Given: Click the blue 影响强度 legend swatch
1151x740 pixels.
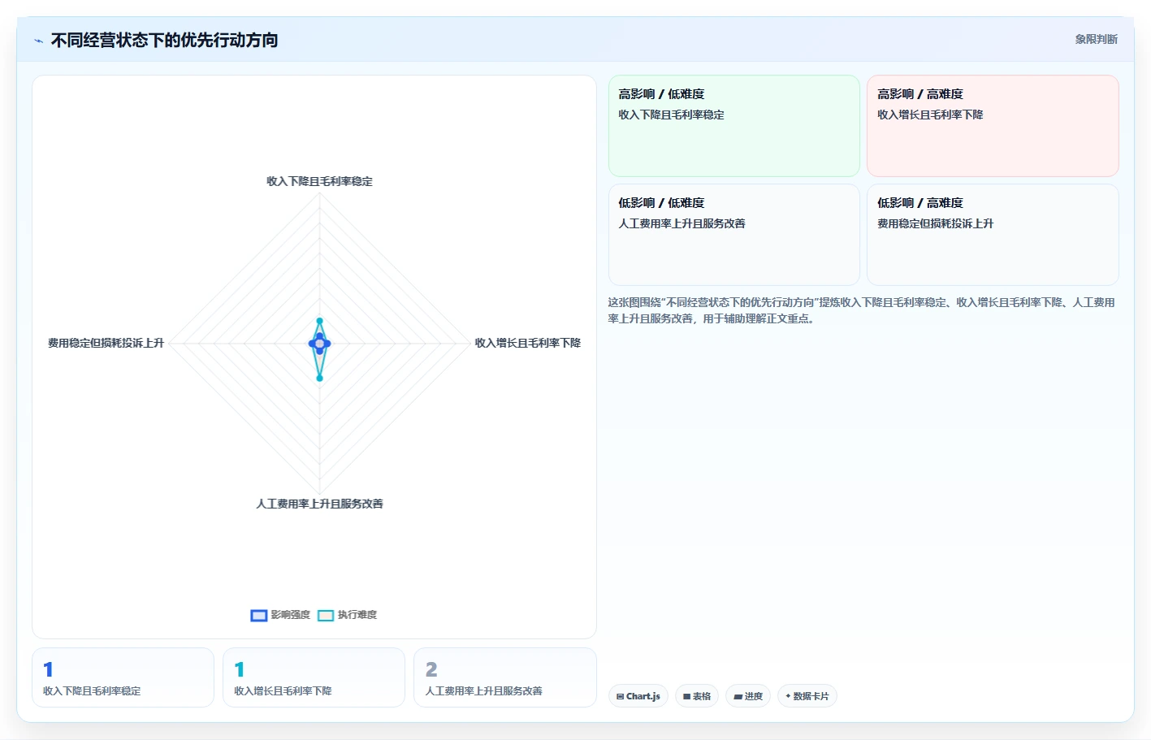Looking at the screenshot, I should [259, 615].
